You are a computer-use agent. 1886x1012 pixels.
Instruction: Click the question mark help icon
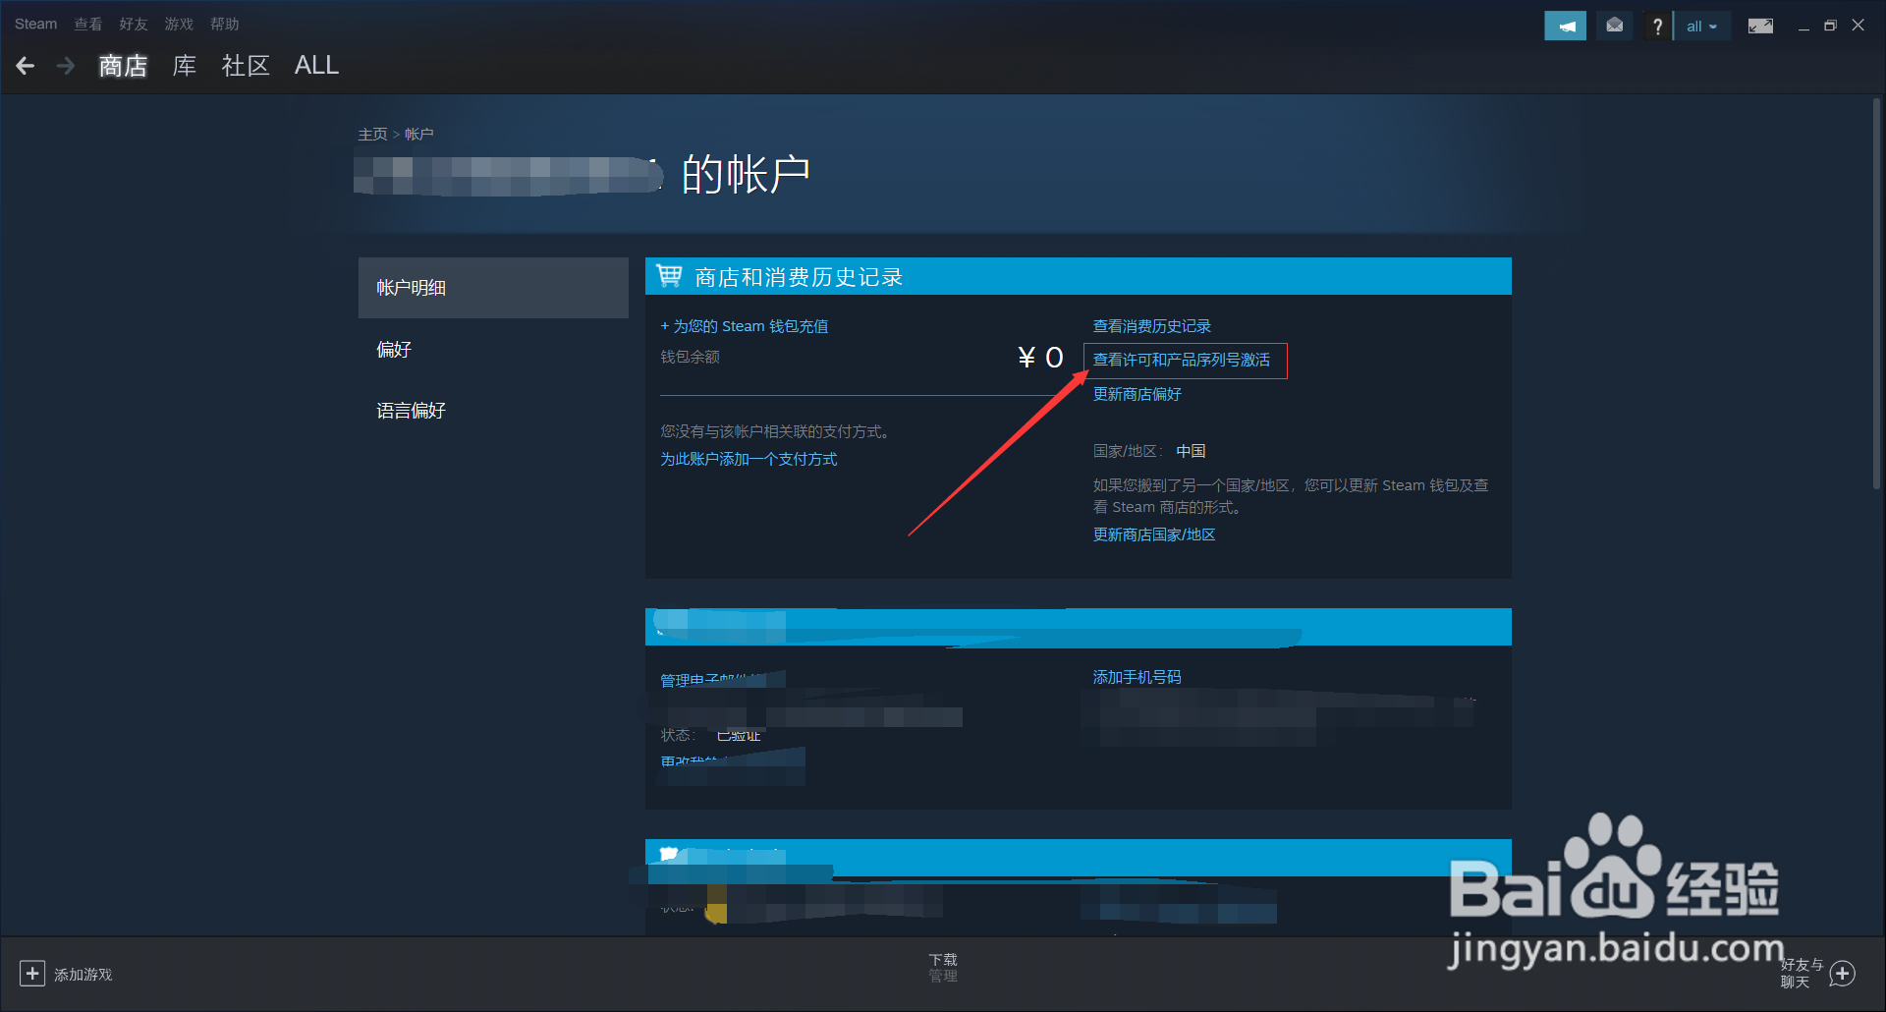pos(1657,25)
